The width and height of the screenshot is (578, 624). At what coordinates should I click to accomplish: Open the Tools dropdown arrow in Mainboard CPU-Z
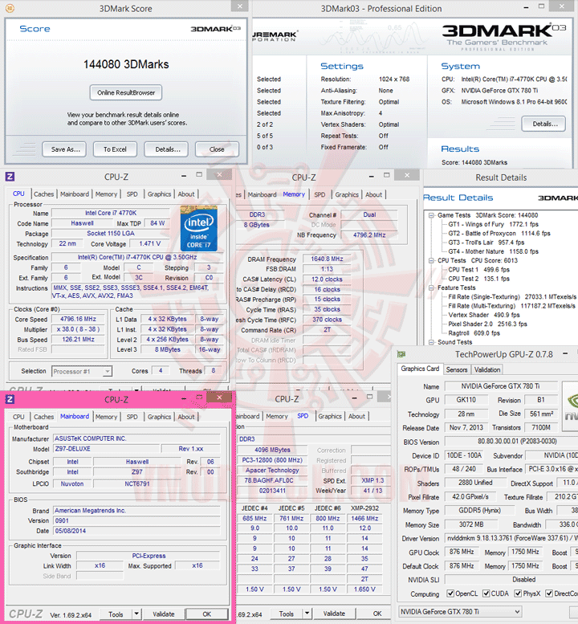click(x=136, y=614)
